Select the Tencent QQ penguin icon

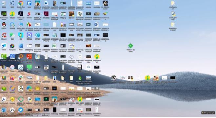[x=4, y=25]
